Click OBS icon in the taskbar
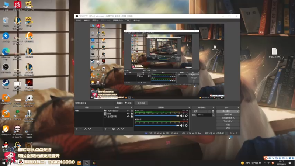This screenshot has height=166, width=295. click(x=87, y=163)
